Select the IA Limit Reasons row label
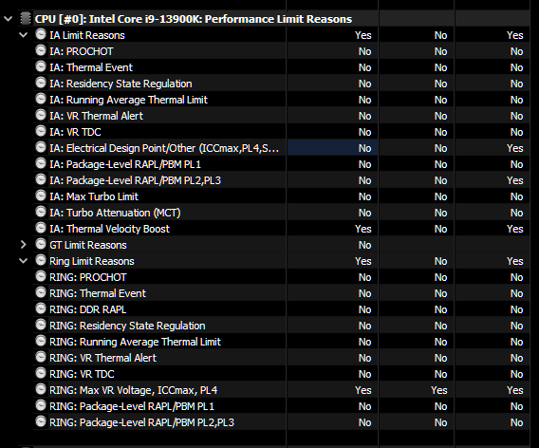 click(87, 35)
